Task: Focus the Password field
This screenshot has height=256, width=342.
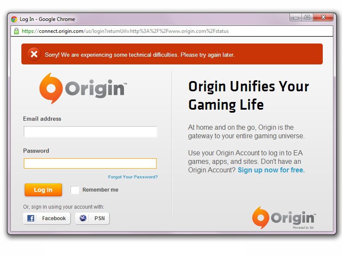Action: [90, 163]
